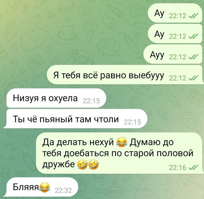The image size is (204, 199).
Task: Select the 'Ауу' outgoing message
Action: point(173,54)
